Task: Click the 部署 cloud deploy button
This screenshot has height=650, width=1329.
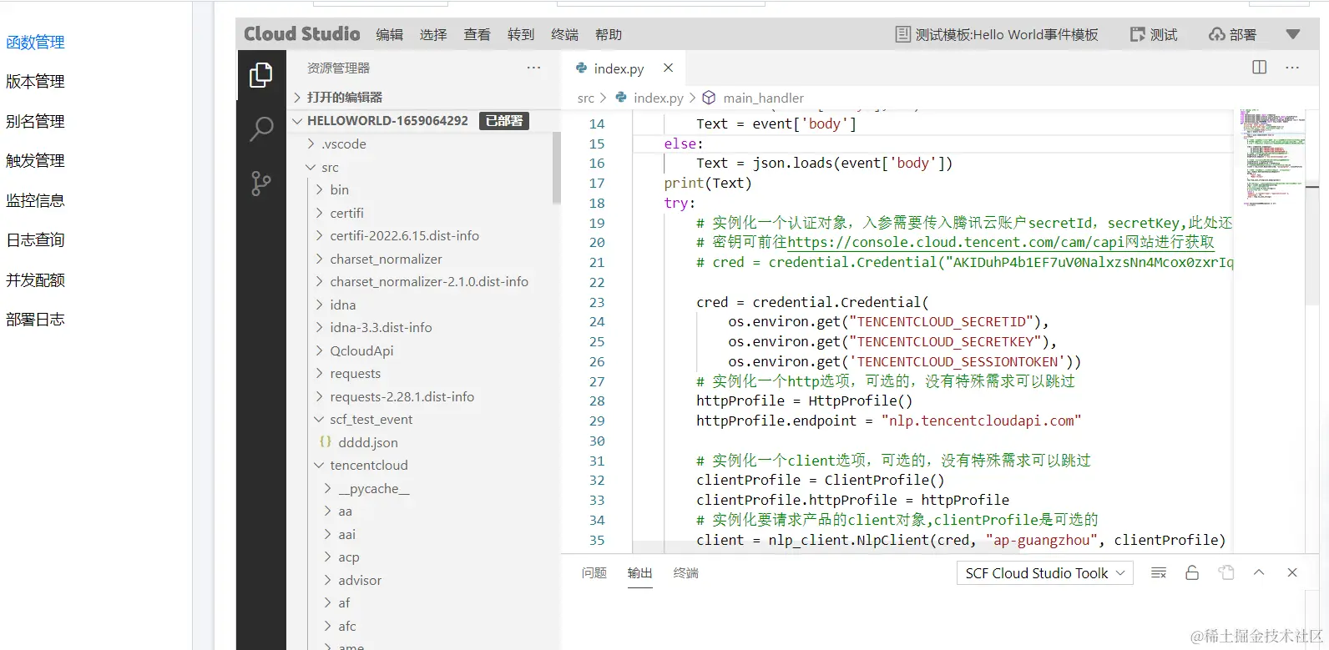Action: point(1232,34)
